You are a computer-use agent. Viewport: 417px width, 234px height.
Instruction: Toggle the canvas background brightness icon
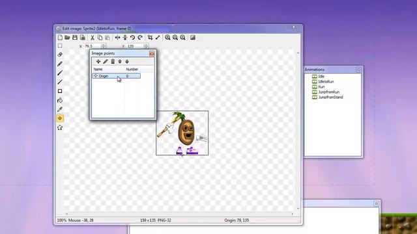click(193, 38)
